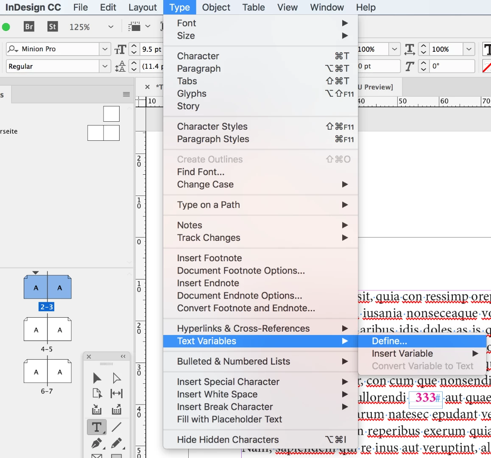Select the Line tool
This screenshot has height=458, width=491.
pos(117,427)
